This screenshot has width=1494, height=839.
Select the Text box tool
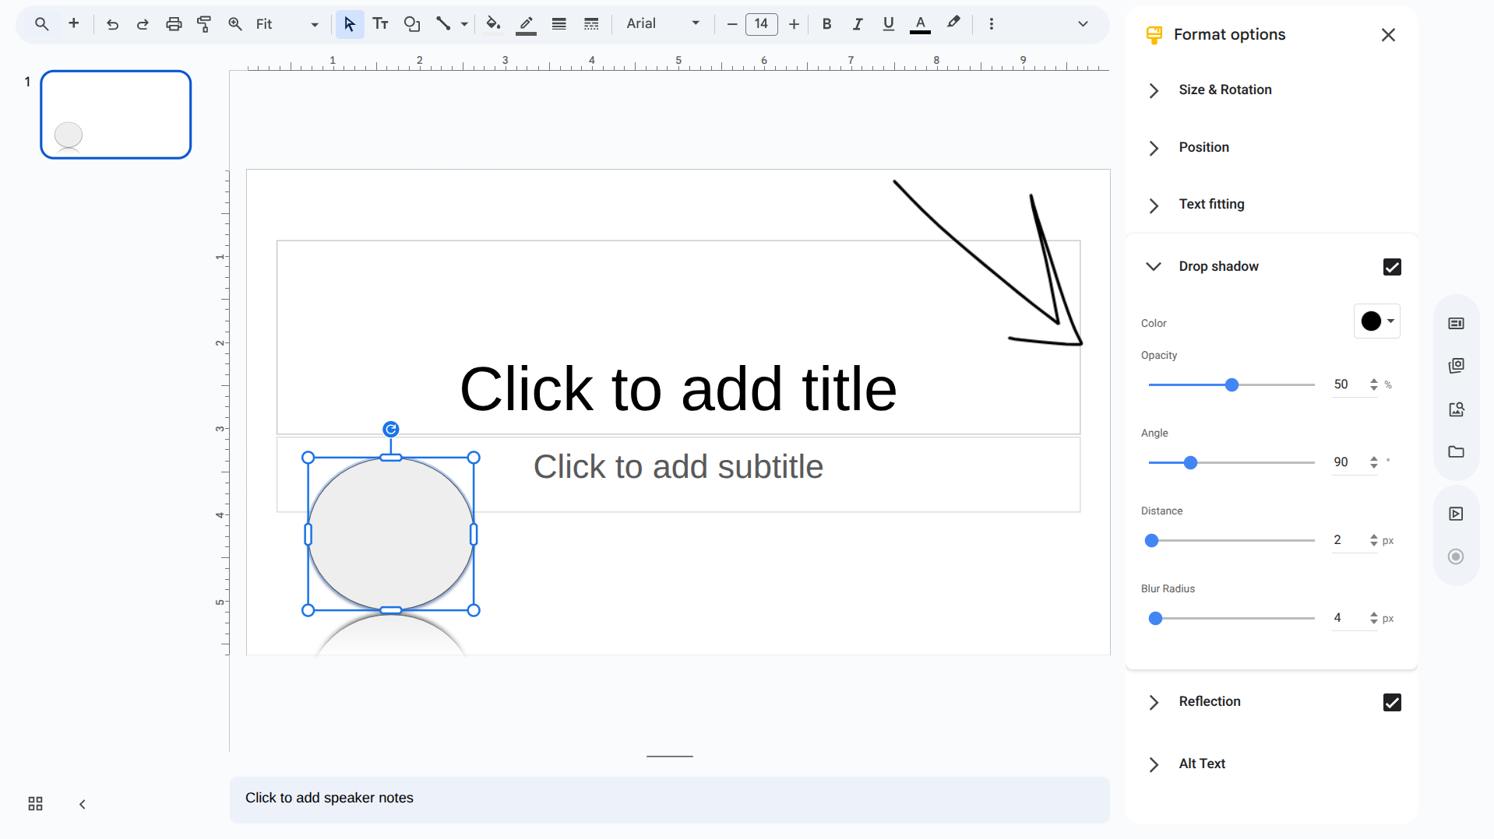coord(380,24)
